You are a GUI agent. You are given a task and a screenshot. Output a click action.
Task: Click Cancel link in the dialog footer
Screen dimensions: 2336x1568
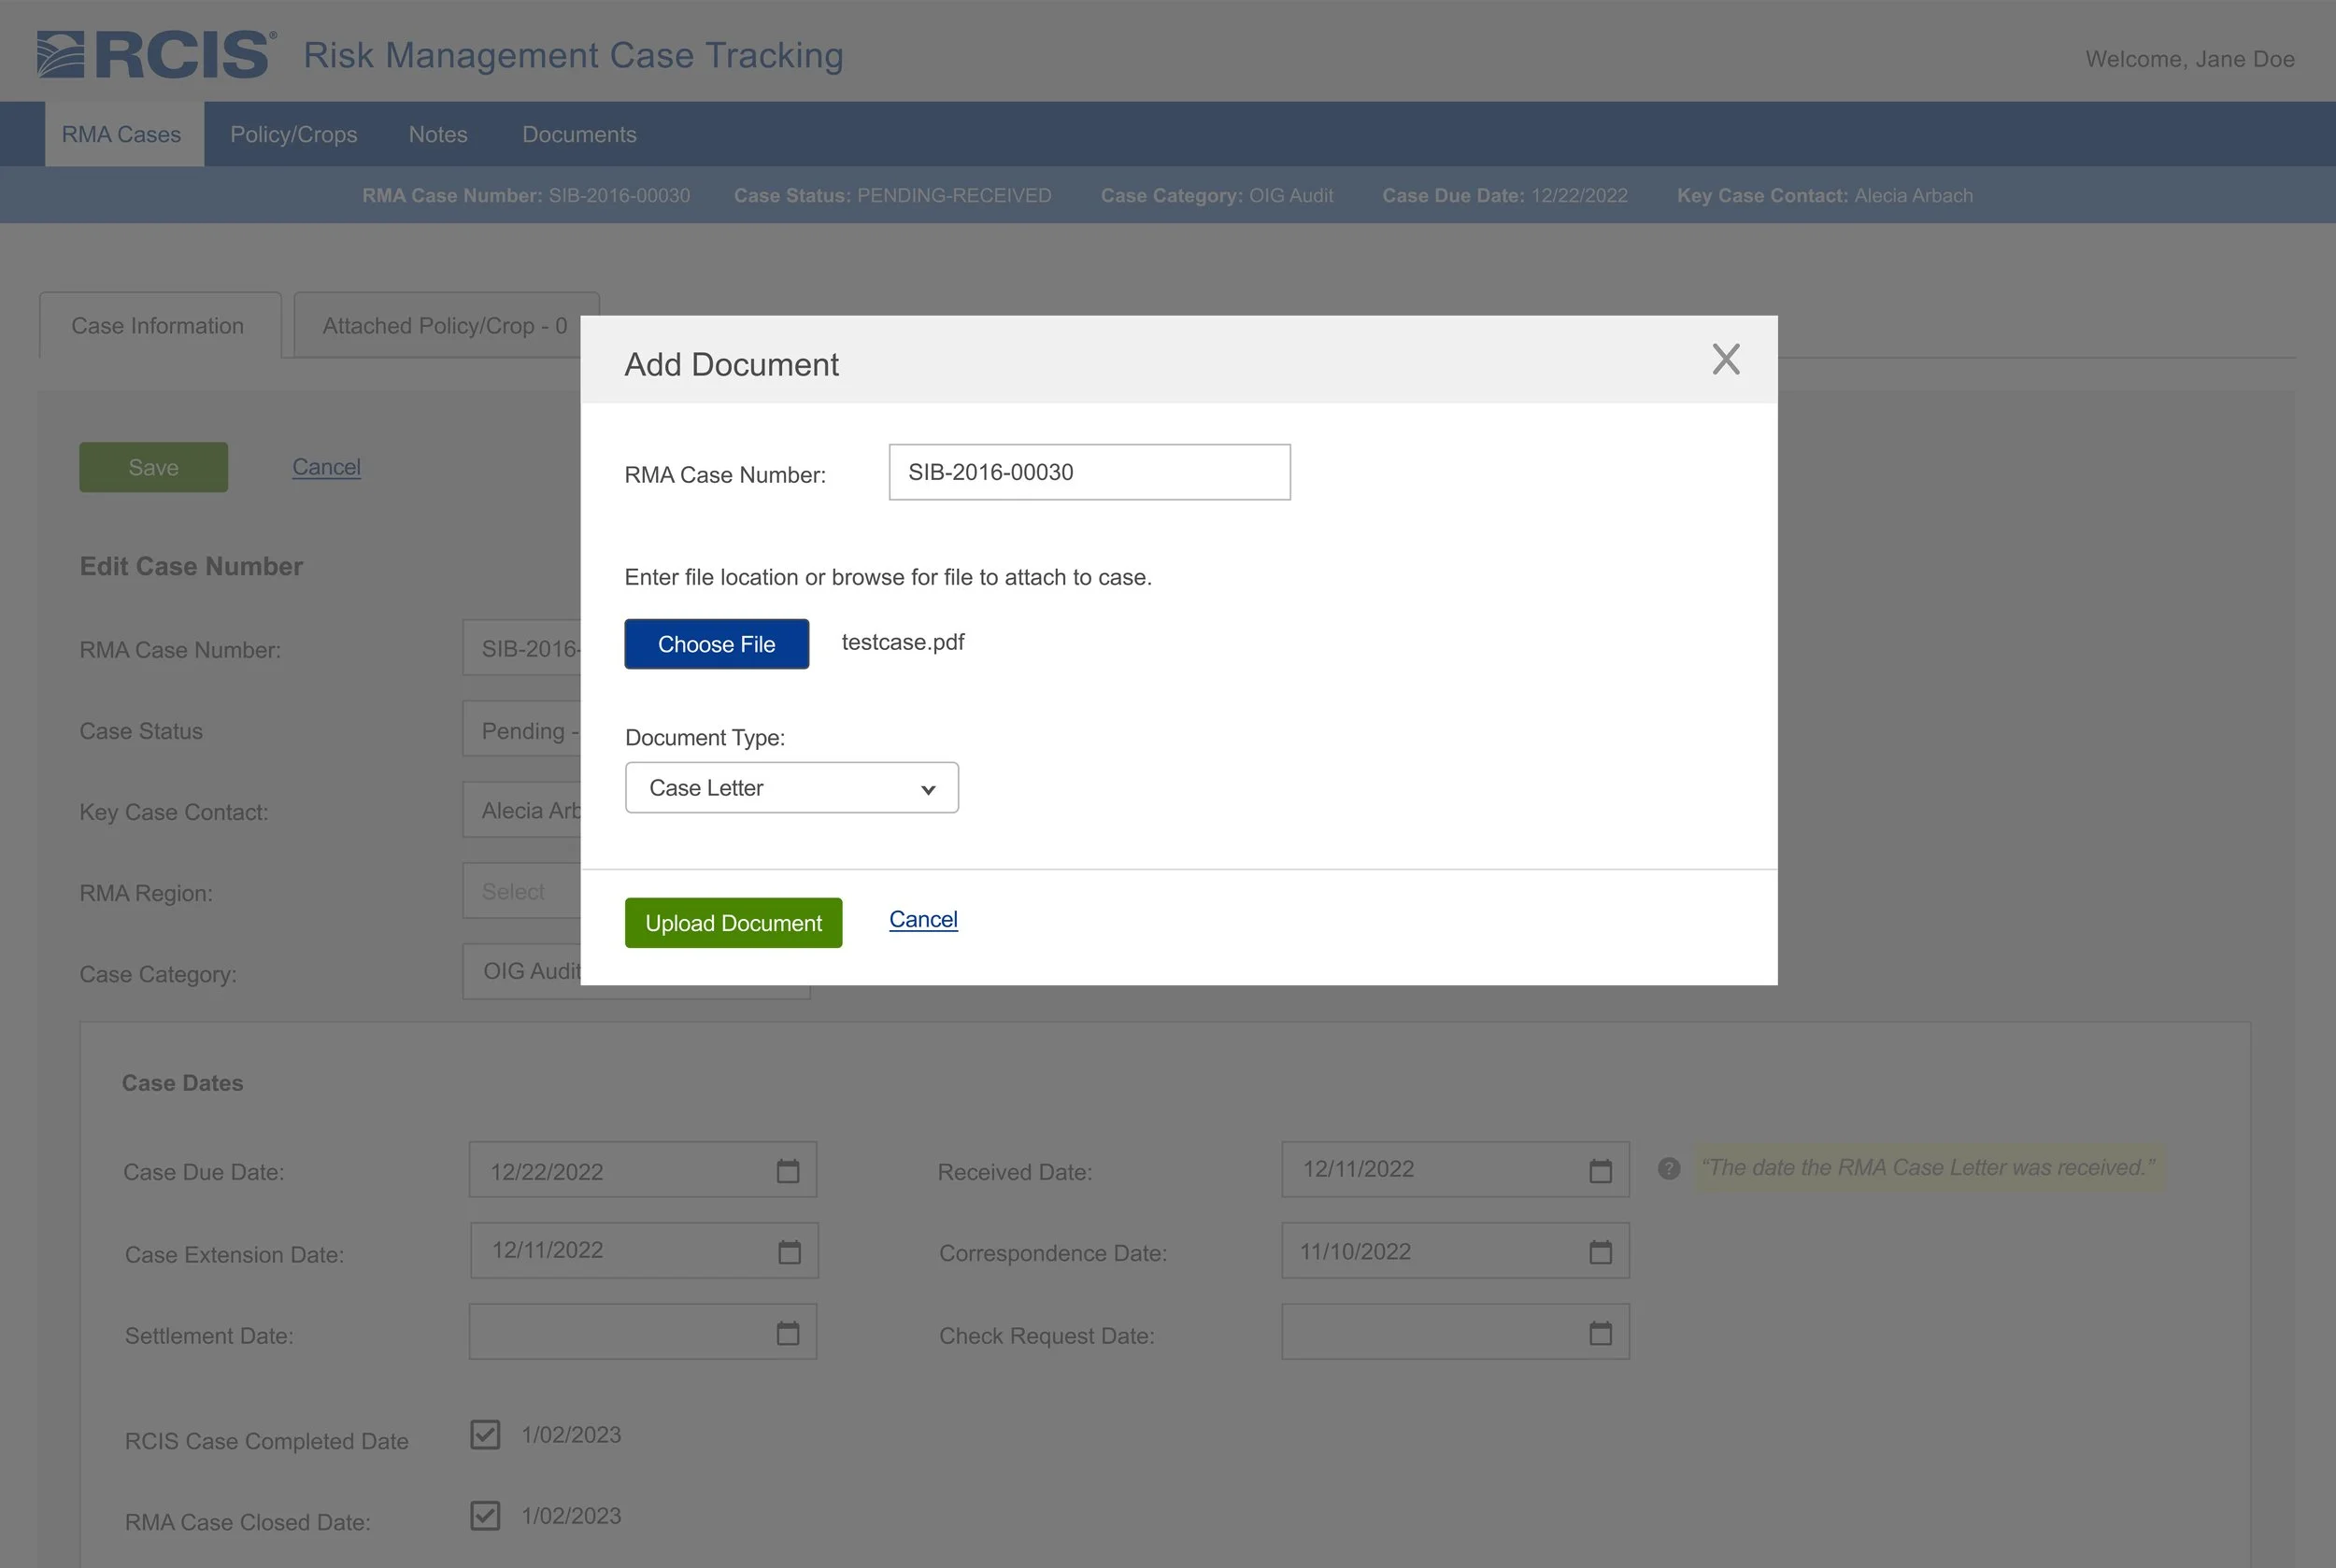pyautogui.click(x=922, y=919)
